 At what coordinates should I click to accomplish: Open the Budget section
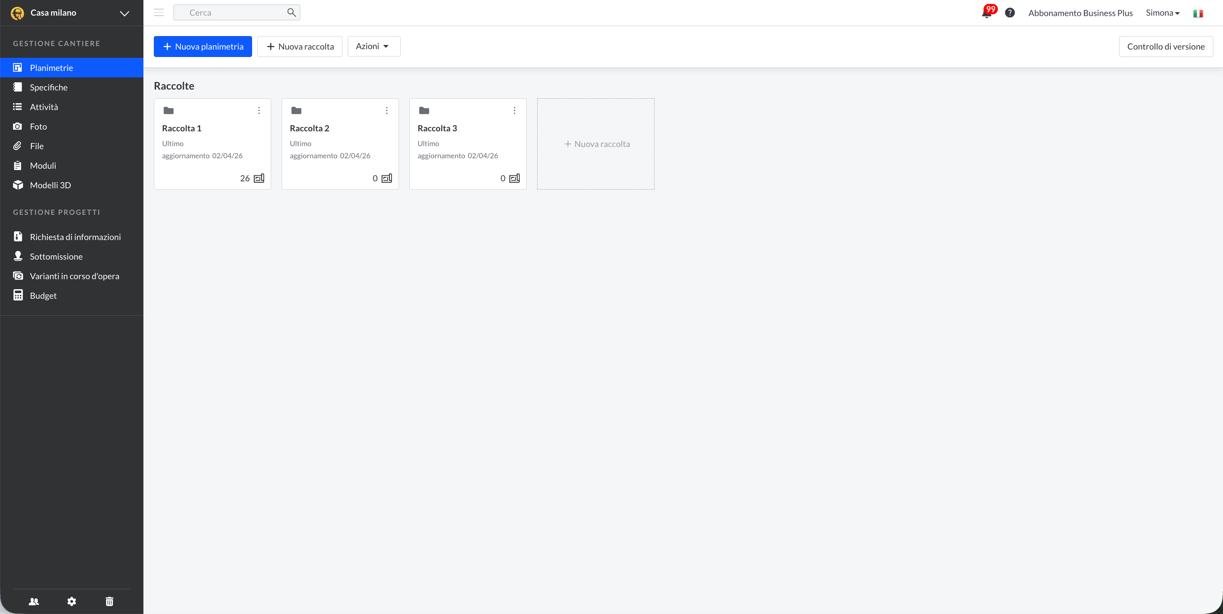(x=43, y=295)
